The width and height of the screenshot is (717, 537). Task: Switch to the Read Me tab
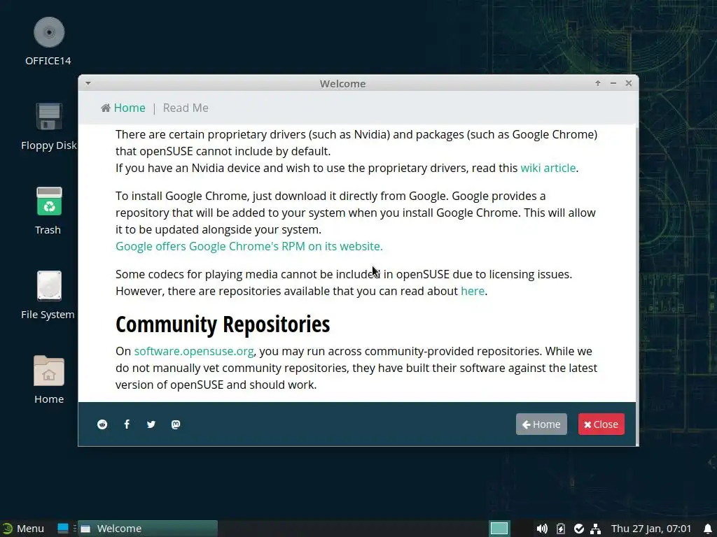click(186, 108)
